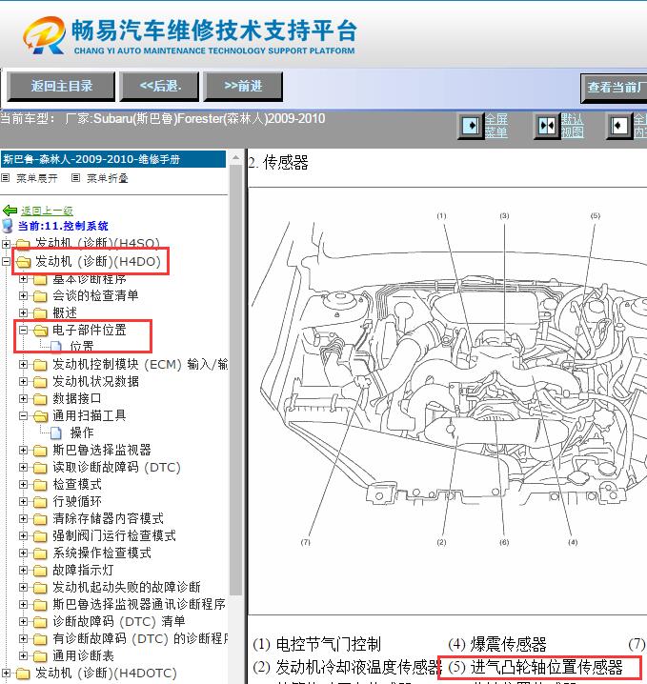Open the 默认视图 link text
647x684 pixels.
point(572,126)
